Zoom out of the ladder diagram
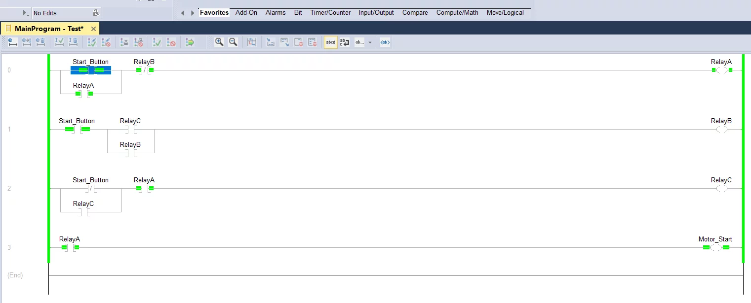This screenshot has width=751, height=303. (233, 42)
